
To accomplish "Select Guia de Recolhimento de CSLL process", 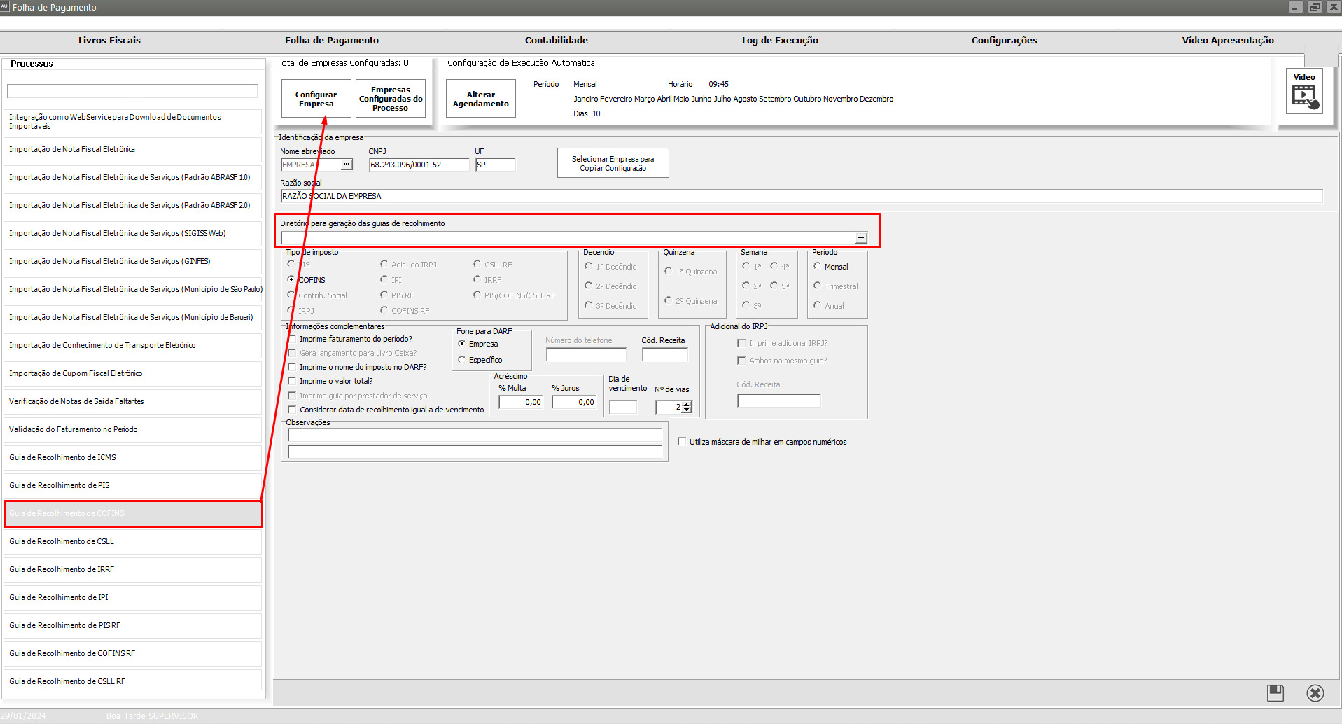I will coord(133,541).
